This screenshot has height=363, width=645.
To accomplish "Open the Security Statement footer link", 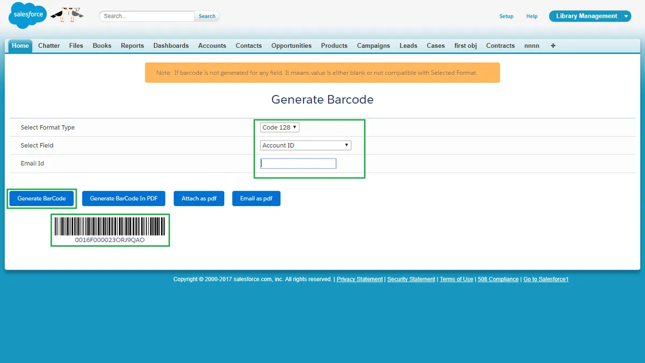I will 411,280.
